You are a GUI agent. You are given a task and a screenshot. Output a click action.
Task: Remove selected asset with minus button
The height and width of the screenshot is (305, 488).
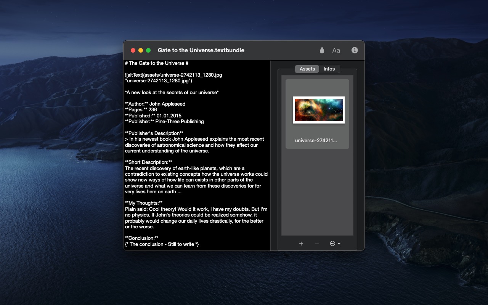click(317, 244)
